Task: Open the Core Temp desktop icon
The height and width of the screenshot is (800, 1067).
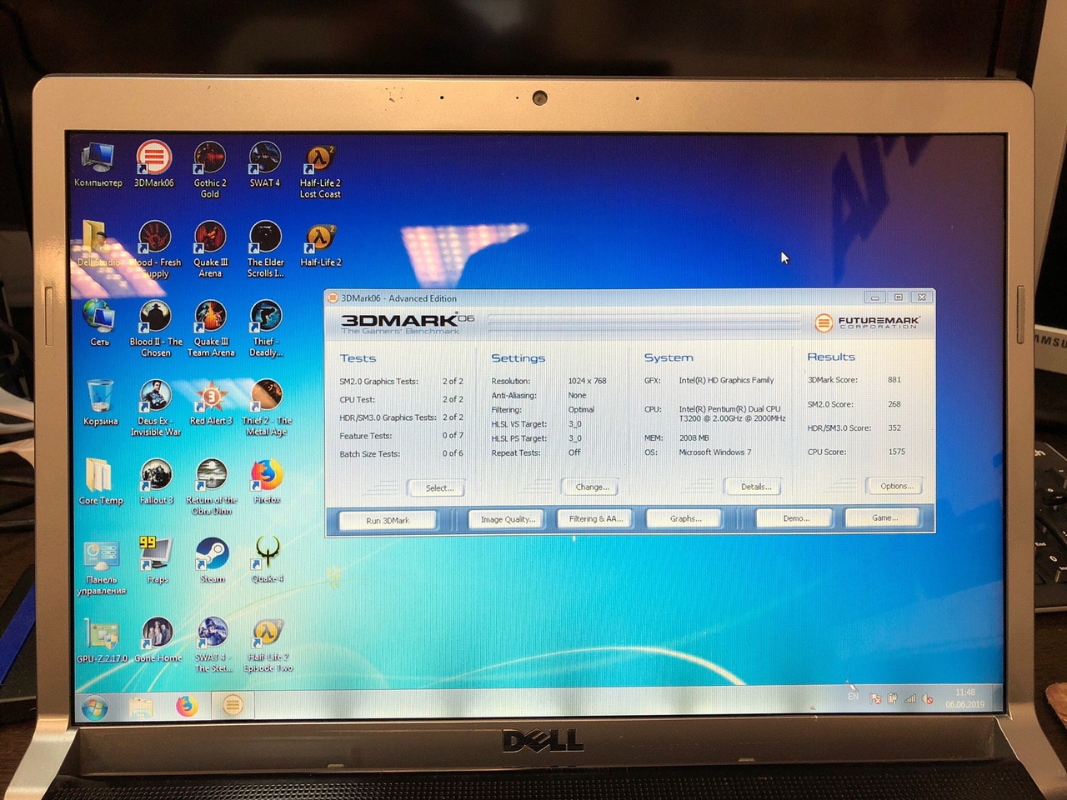Action: [100, 482]
